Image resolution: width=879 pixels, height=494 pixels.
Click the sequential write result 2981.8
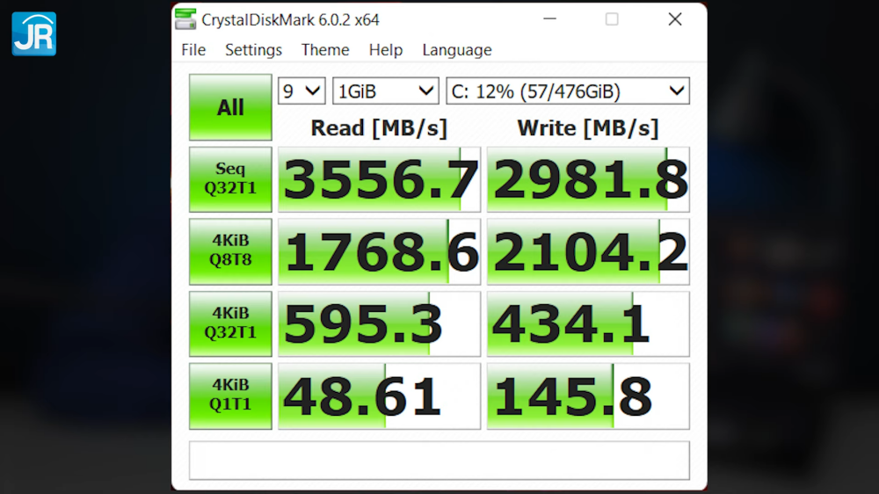[588, 180]
